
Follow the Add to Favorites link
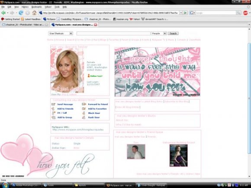point(97,109)
